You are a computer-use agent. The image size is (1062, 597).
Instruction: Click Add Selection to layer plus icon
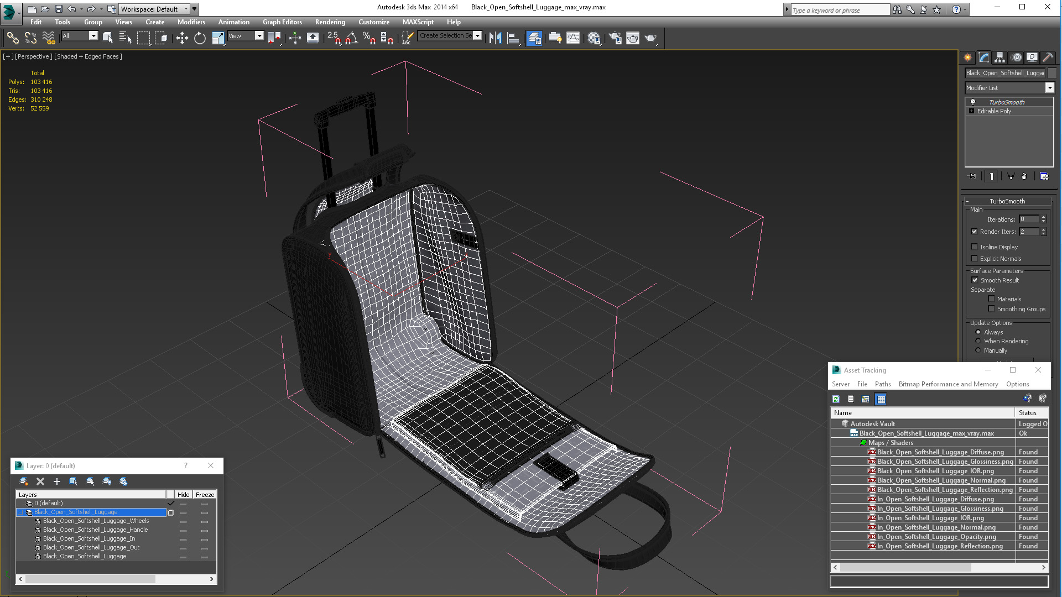(x=57, y=481)
